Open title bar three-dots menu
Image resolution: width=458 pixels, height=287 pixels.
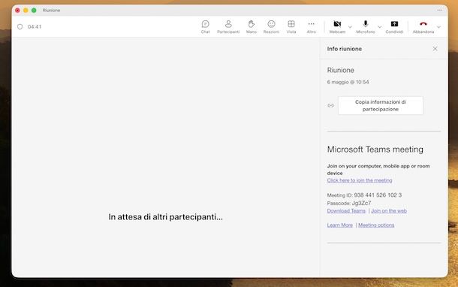coord(439,11)
